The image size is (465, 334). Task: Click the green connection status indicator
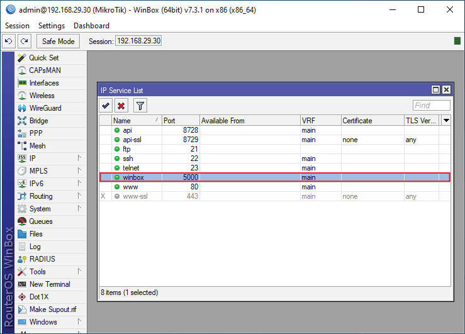tap(457, 41)
